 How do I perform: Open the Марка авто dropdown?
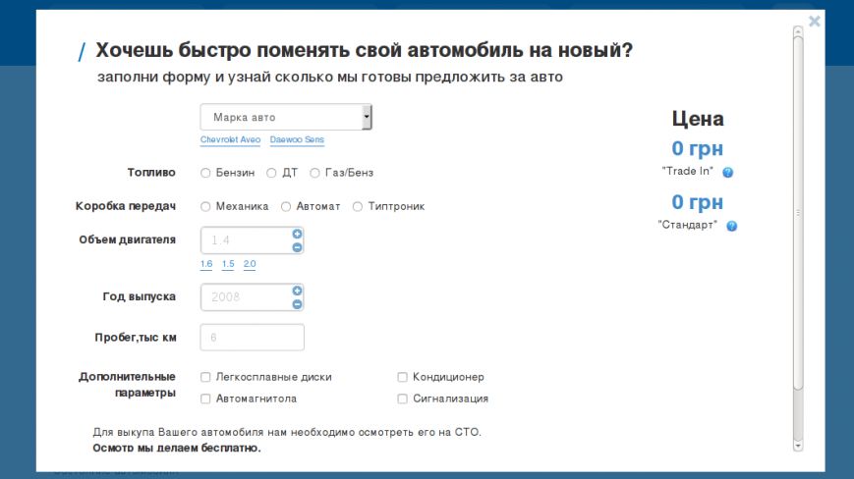286,117
